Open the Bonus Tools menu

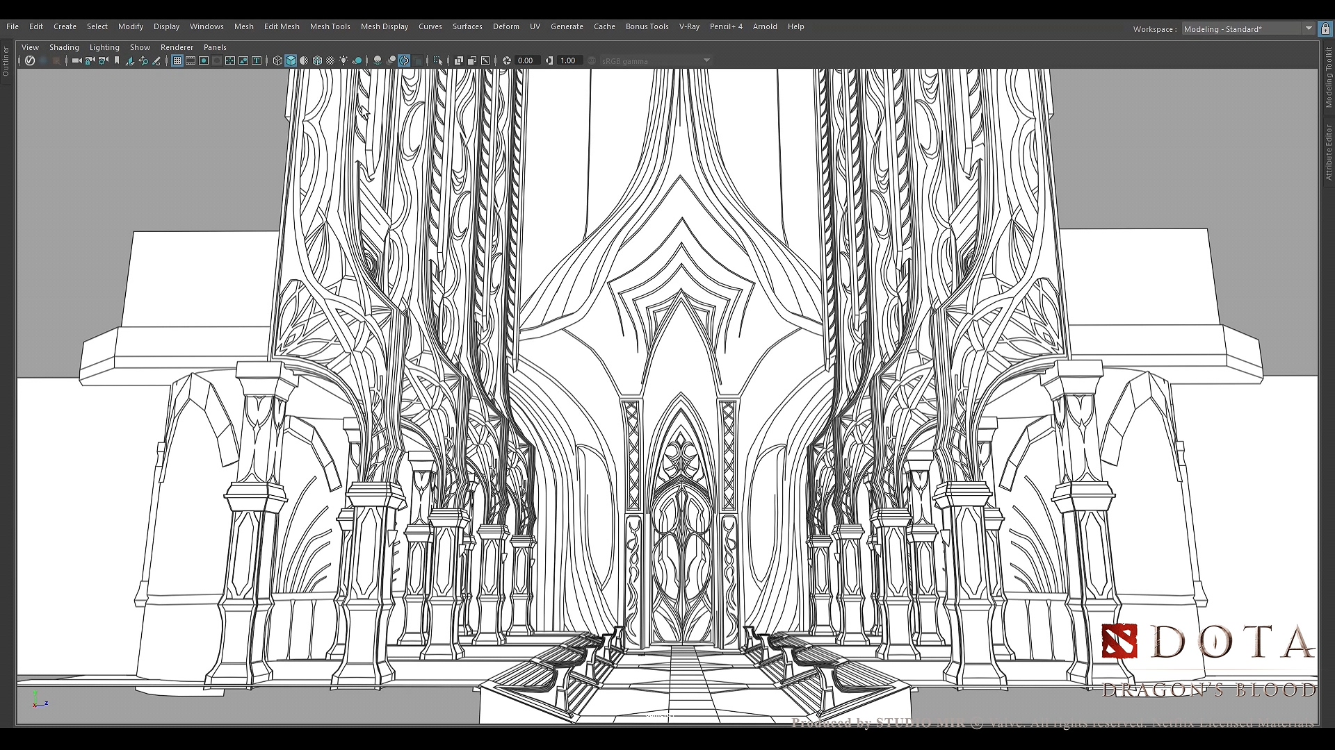coord(647,26)
